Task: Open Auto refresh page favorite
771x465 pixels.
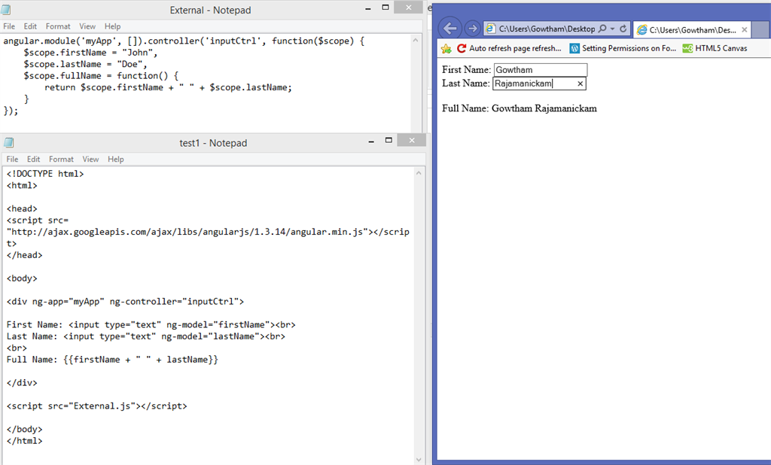Action: tap(509, 48)
